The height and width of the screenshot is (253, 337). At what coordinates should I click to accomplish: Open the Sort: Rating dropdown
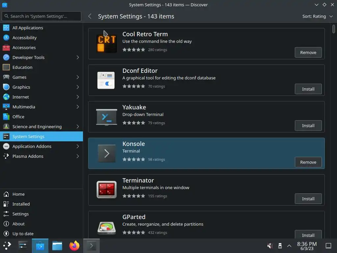[x=318, y=16]
